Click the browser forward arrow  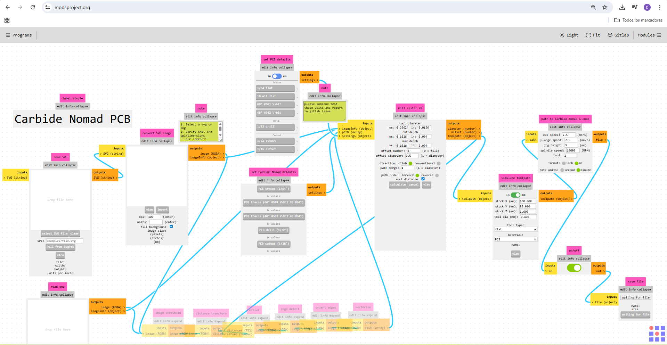[20, 7]
